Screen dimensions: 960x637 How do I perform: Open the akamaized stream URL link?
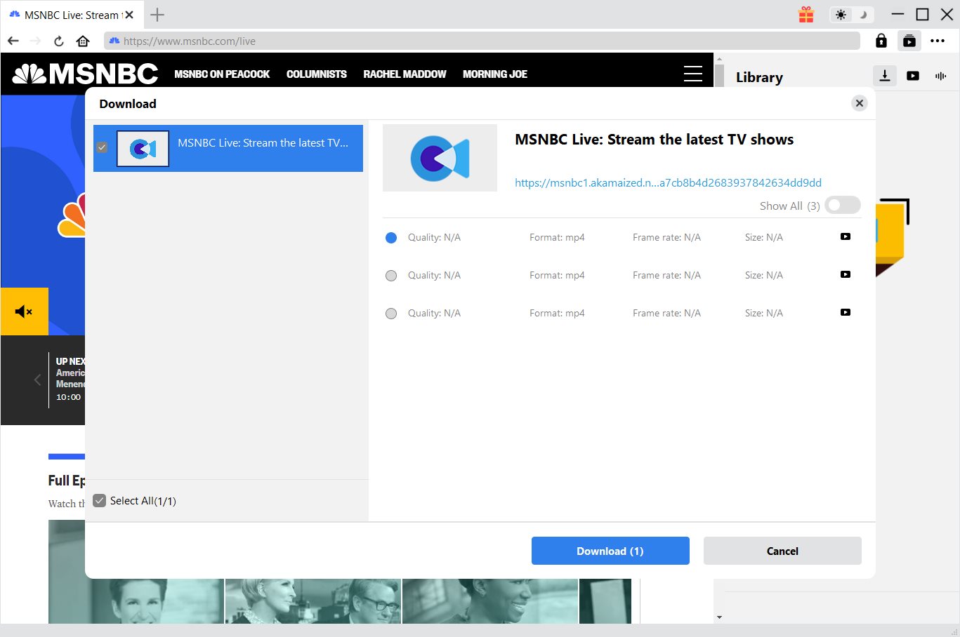click(667, 183)
